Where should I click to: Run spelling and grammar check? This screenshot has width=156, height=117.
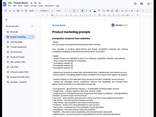(x=22, y=11)
